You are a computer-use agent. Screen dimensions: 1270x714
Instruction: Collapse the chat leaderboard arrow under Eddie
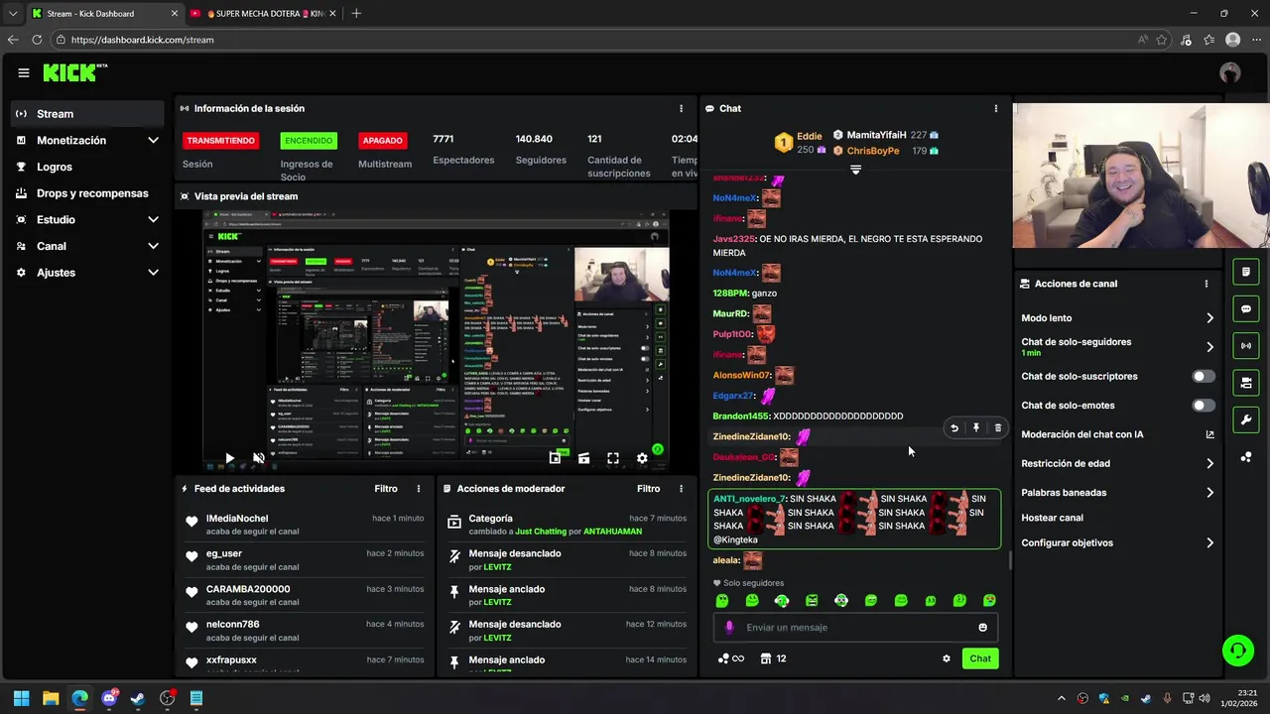point(855,170)
